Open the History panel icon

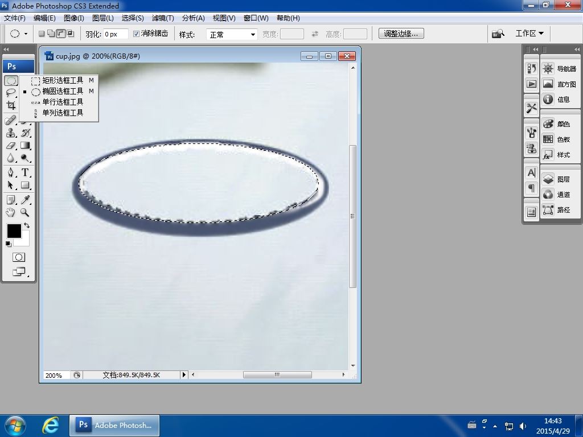532,68
